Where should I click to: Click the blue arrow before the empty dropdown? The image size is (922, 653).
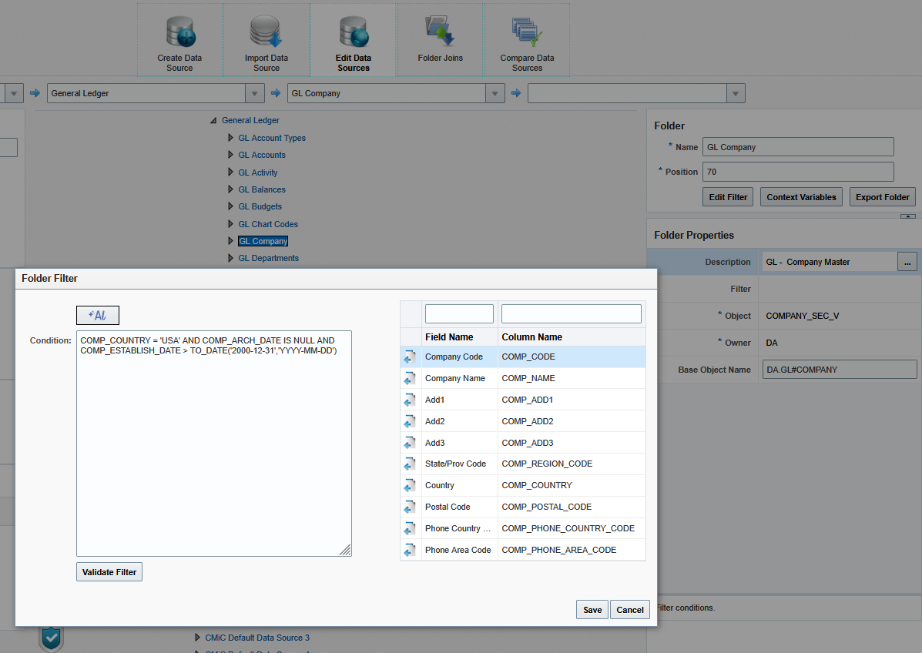click(x=515, y=93)
